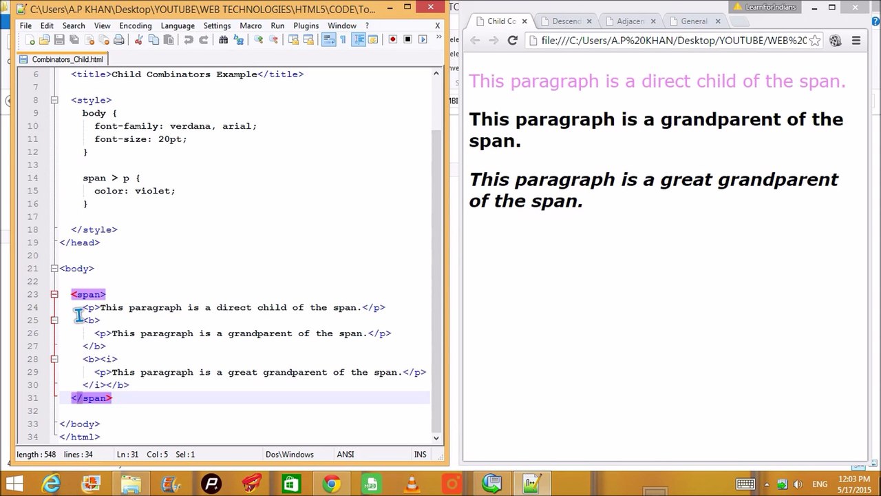Save all files toolbar icon

(x=74, y=40)
